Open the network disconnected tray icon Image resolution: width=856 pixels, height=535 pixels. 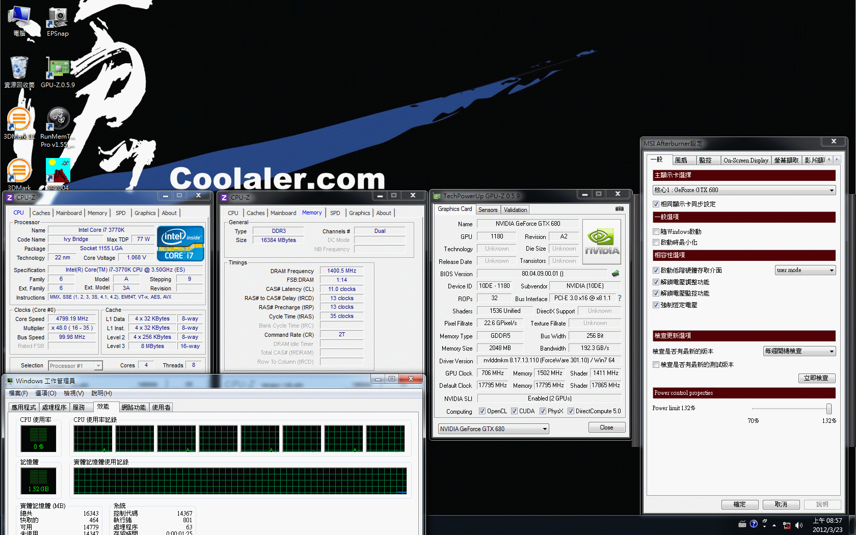tap(787, 525)
